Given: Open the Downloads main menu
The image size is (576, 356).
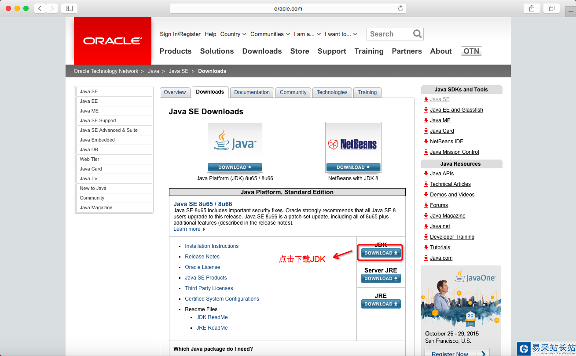Looking at the screenshot, I should (x=262, y=51).
